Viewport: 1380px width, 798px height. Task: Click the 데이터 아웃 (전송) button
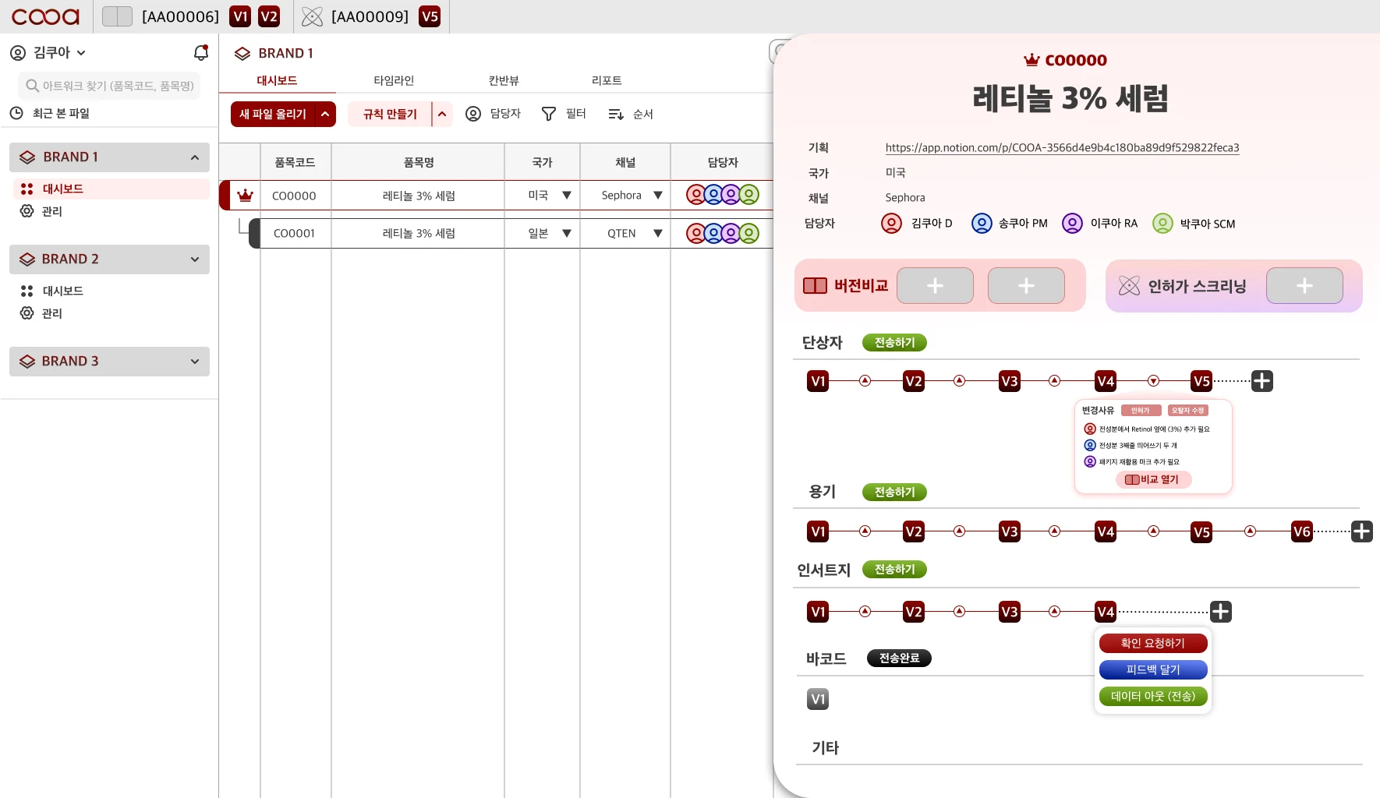click(1153, 696)
